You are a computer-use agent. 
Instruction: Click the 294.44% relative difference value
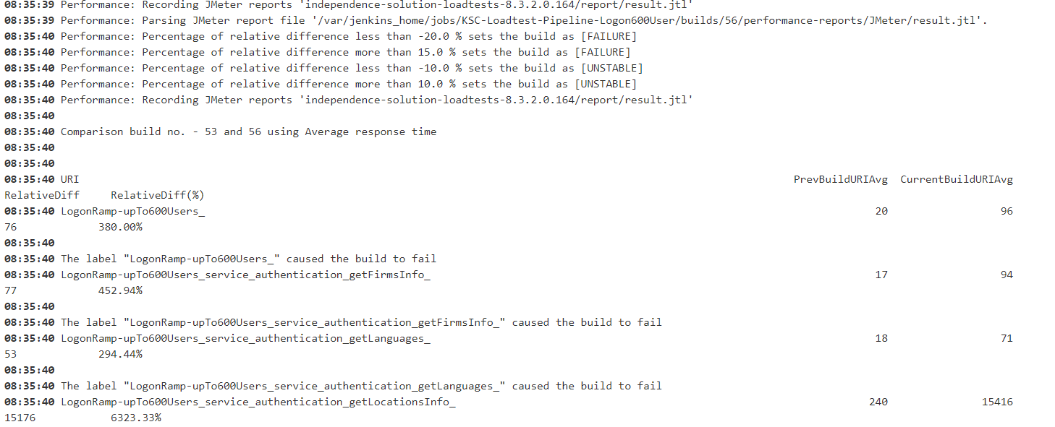120,354
